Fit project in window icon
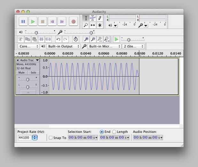Viewport: 198px width, 167px height. 107,39
